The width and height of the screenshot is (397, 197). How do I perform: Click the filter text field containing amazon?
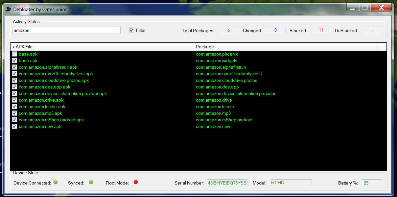click(66, 30)
